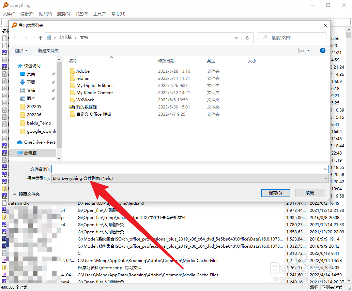Click 正则表达式 in Everything status bar
Image resolution: width=352 pixels, height=291 pixels.
332,287
